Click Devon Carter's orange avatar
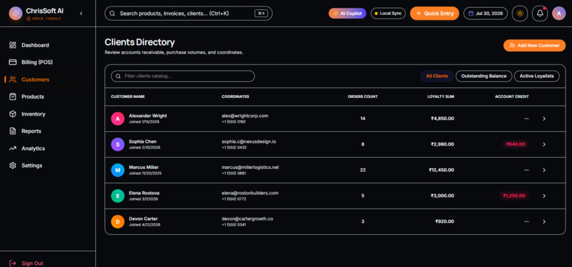The width and height of the screenshot is (572, 267). [x=118, y=222]
